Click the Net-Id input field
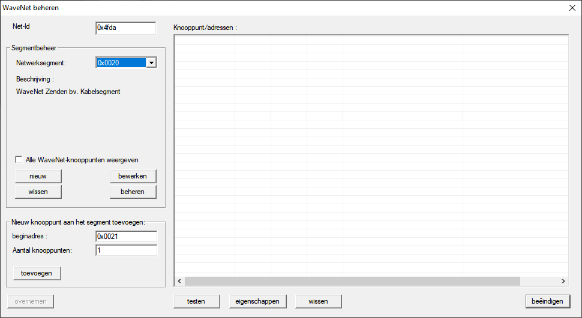582x318 pixels. (x=125, y=28)
